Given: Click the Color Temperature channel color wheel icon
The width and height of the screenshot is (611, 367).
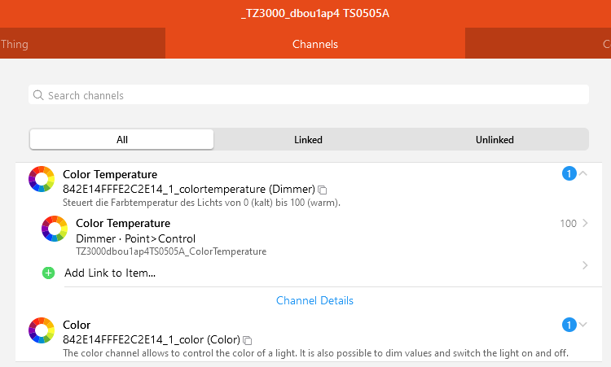Looking at the screenshot, I should pos(42,179).
